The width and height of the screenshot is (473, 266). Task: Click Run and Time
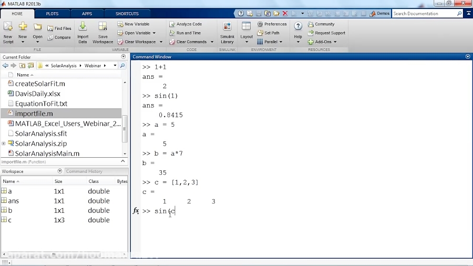pyautogui.click(x=185, y=33)
